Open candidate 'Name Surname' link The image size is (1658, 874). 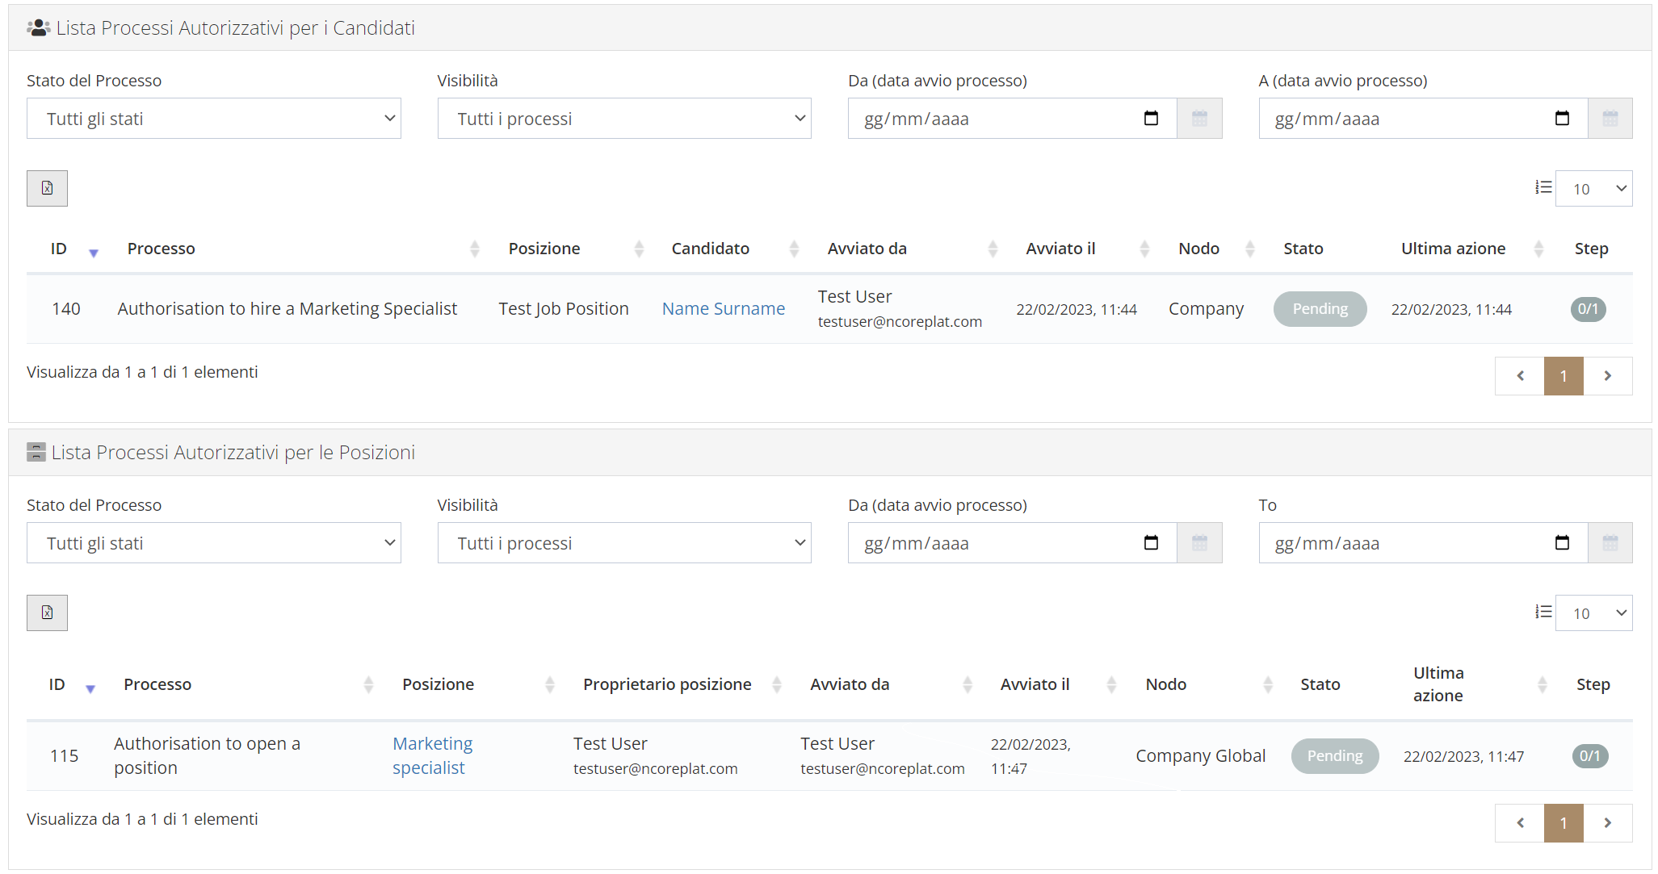[x=723, y=308]
